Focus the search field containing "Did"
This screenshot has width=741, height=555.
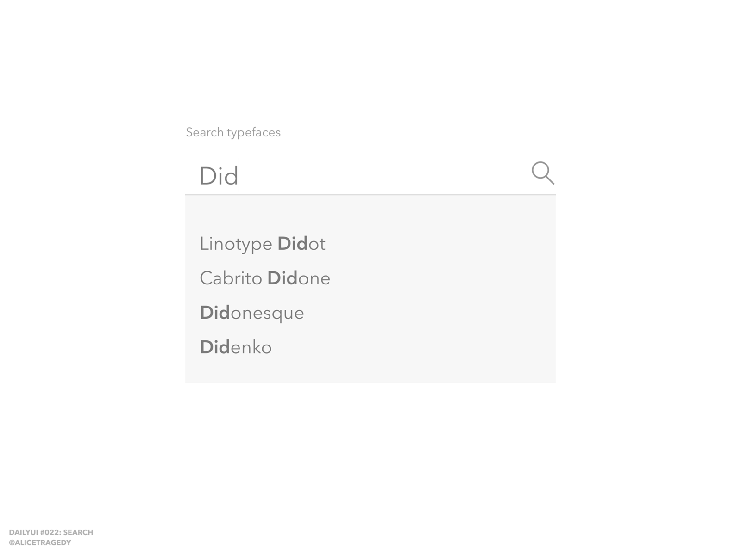(361, 176)
